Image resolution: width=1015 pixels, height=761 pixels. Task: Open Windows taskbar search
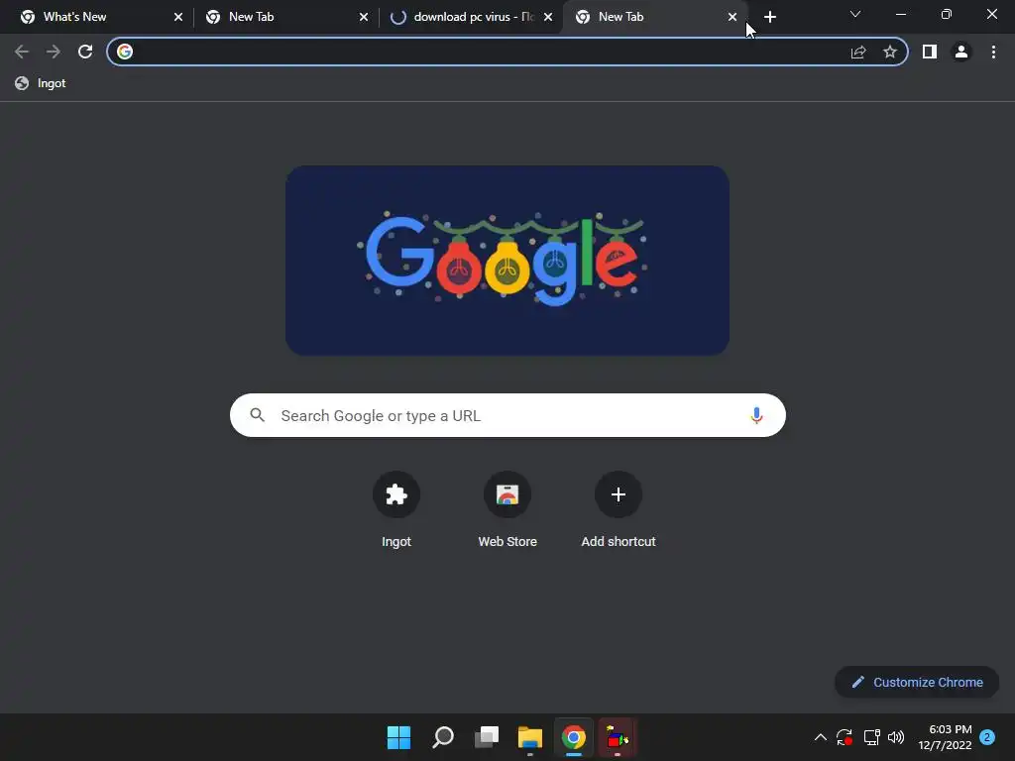click(x=443, y=737)
